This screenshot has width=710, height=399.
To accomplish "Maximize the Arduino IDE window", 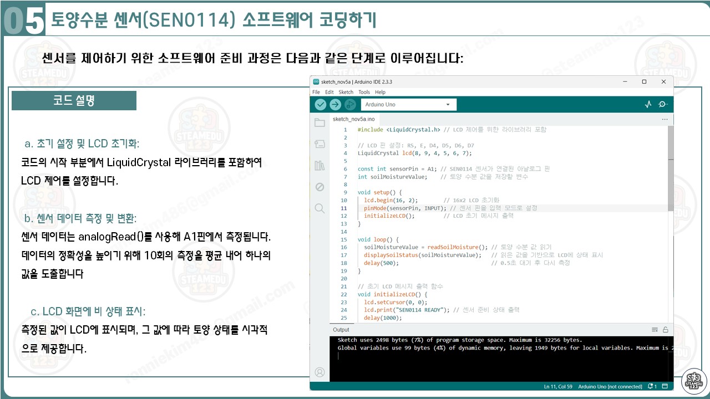I will [644, 81].
